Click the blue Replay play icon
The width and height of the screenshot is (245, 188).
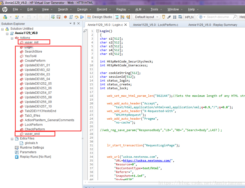tap(82, 17)
